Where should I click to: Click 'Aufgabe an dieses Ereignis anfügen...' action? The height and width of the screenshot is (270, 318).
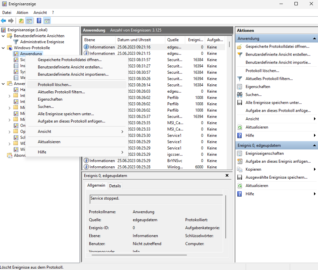pyautogui.click(x=278, y=161)
